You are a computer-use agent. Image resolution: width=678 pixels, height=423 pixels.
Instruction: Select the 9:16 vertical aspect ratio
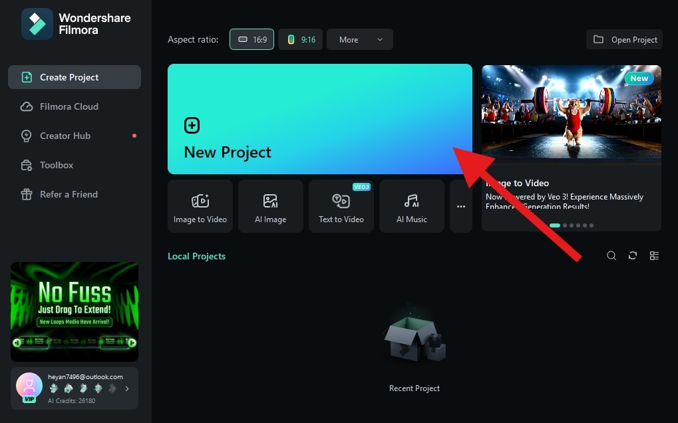tap(300, 39)
